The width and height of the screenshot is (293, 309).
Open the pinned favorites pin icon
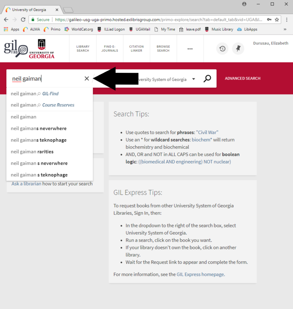point(238,49)
